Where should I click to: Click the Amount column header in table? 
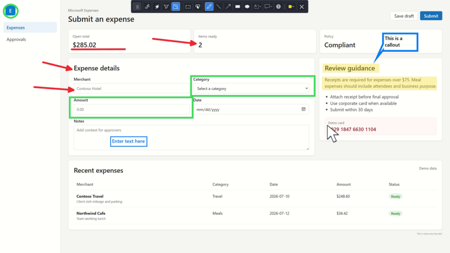pos(343,184)
